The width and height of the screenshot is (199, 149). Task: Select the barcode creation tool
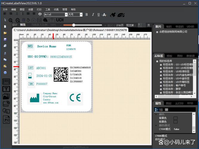6,82
